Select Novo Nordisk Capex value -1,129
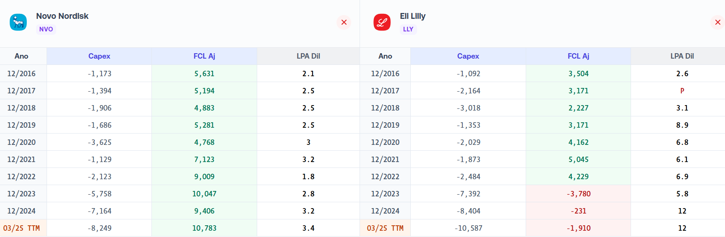The image size is (725, 237). click(99, 160)
